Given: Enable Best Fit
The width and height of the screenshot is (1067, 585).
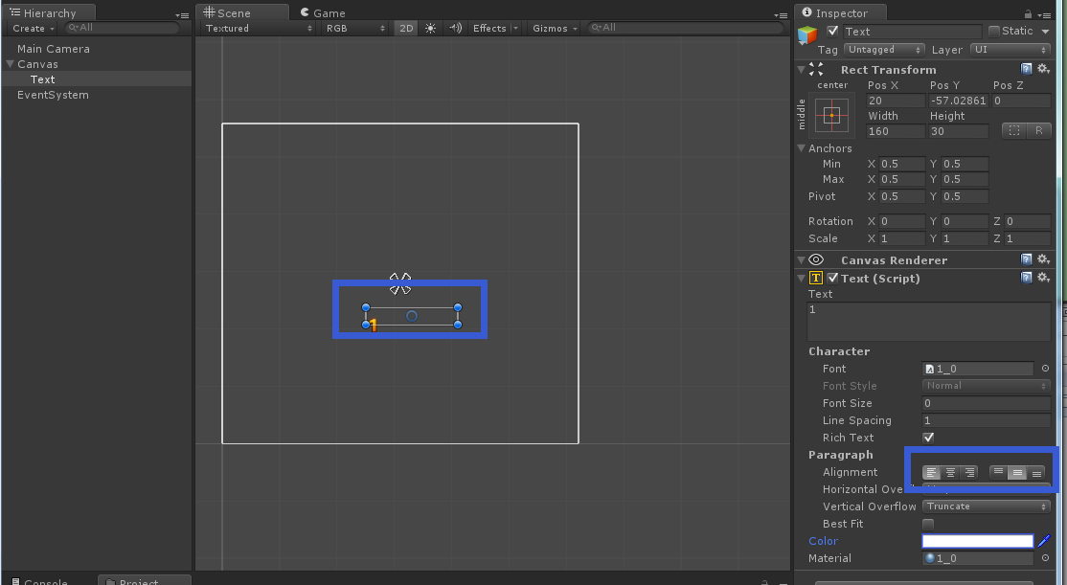Looking at the screenshot, I should coord(927,524).
